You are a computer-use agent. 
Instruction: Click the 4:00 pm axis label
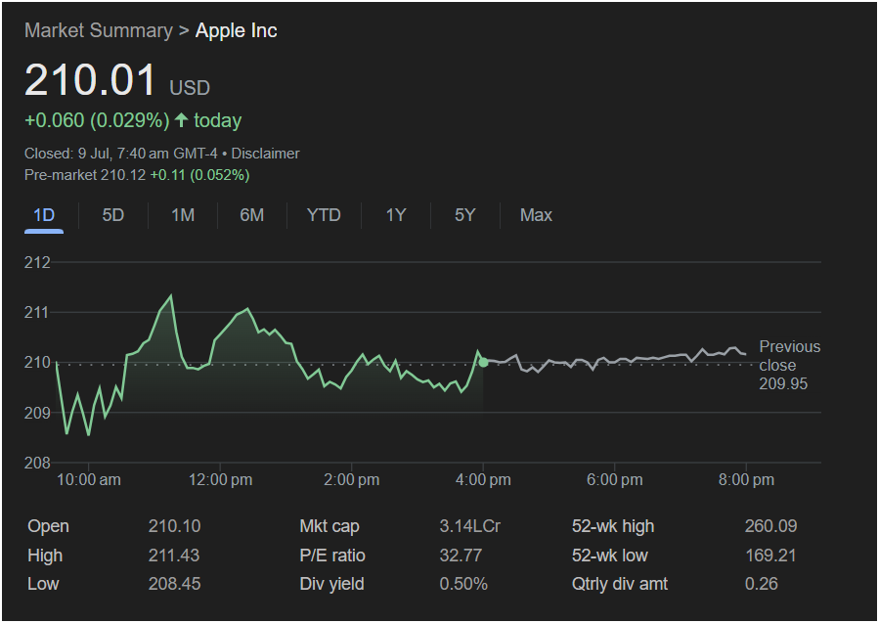pyautogui.click(x=483, y=480)
